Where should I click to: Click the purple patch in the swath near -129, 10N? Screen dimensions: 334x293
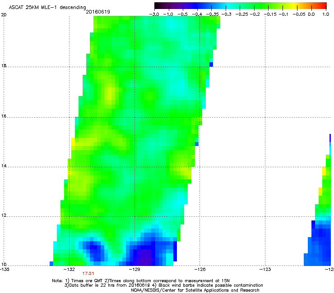144,257
